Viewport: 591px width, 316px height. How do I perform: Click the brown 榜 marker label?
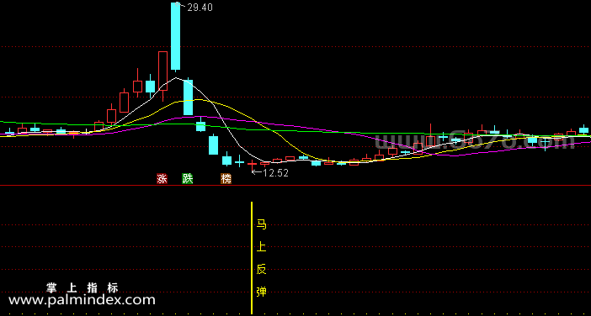[226, 179]
